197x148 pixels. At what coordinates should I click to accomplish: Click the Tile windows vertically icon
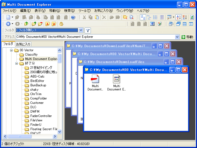[x=191, y=24]
